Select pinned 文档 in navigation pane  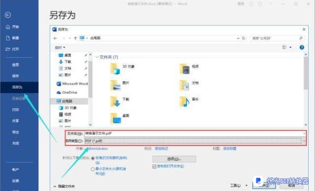pos(68,68)
